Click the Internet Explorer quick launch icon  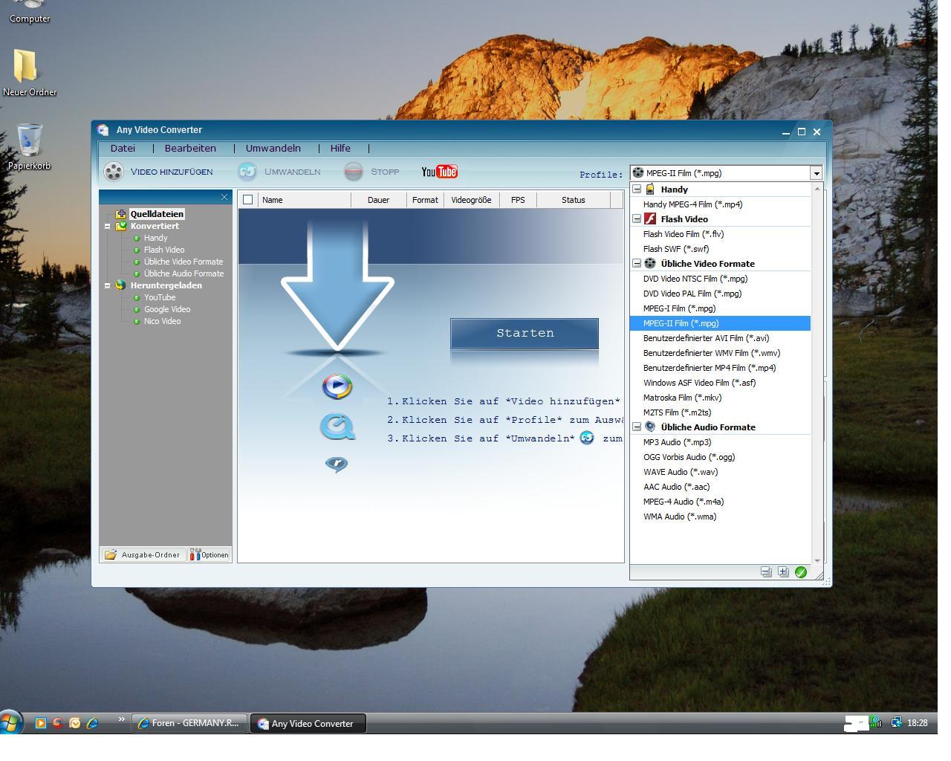point(92,722)
